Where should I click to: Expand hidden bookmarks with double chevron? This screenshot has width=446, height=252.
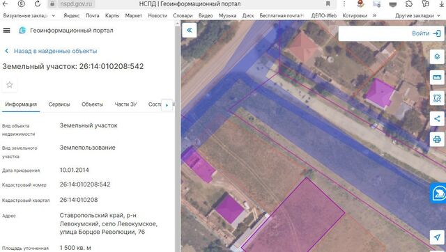click(374, 15)
